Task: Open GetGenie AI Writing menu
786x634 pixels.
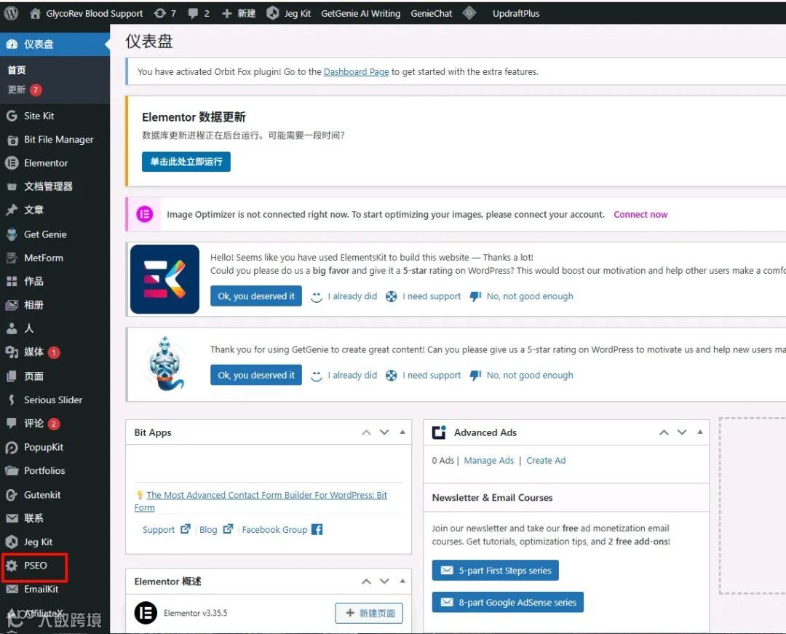Action: tap(361, 14)
